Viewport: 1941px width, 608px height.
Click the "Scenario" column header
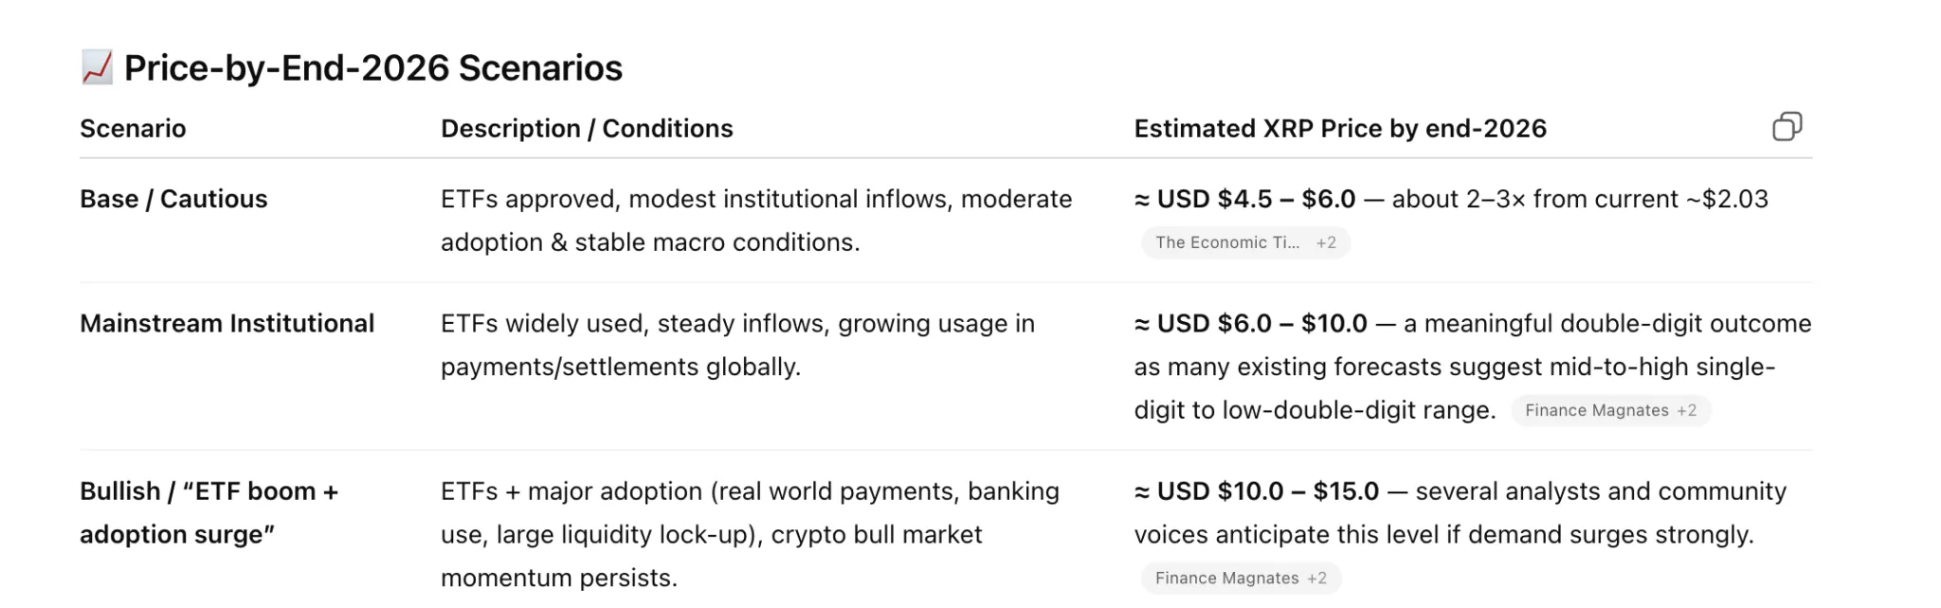pyautogui.click(x=133, y=128)
